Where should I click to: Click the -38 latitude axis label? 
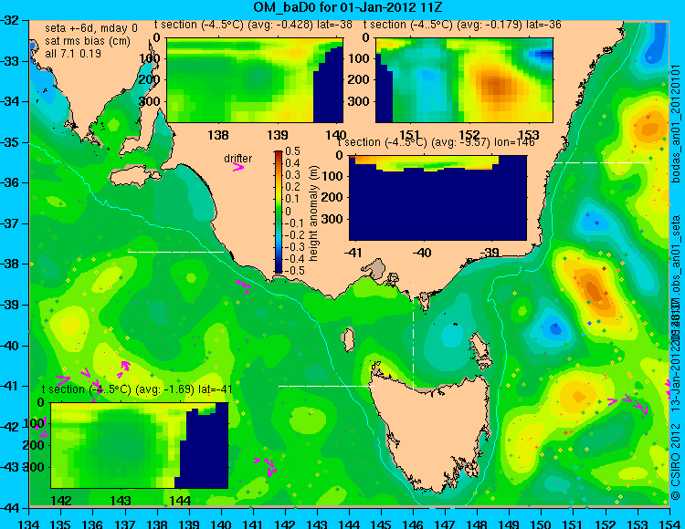click(x=10, y=264)
